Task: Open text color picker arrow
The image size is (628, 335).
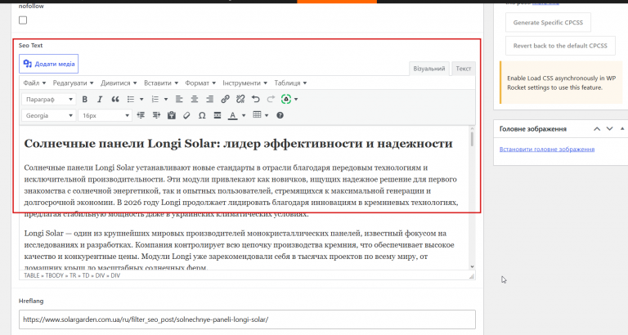Action: point(244,115)
